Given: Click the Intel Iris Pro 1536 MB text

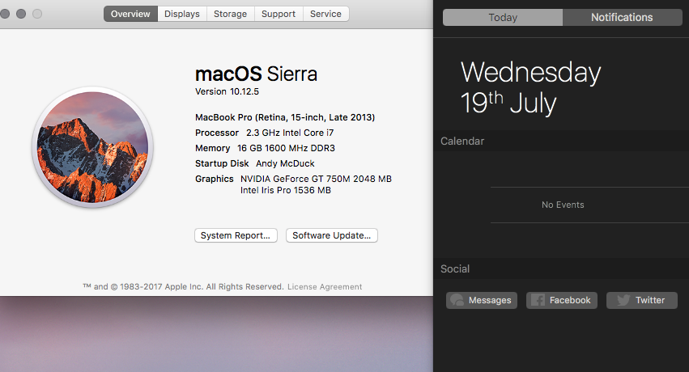Looking at the screenshot, I should click(286, 190).
